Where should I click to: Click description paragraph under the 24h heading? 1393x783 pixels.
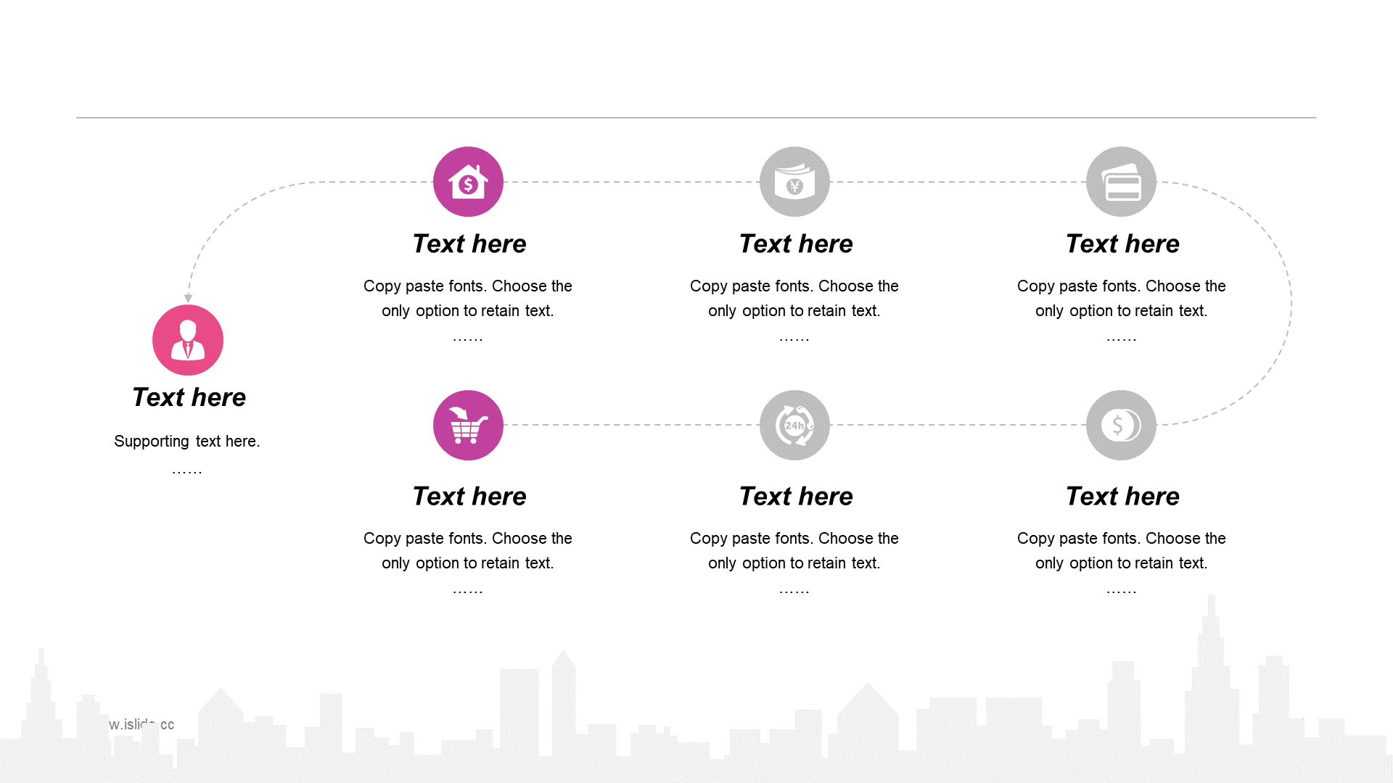[794, 550]
